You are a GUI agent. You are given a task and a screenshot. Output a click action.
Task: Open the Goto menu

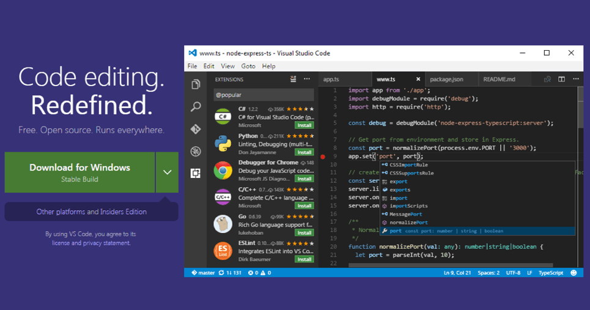tap(248, 66)
